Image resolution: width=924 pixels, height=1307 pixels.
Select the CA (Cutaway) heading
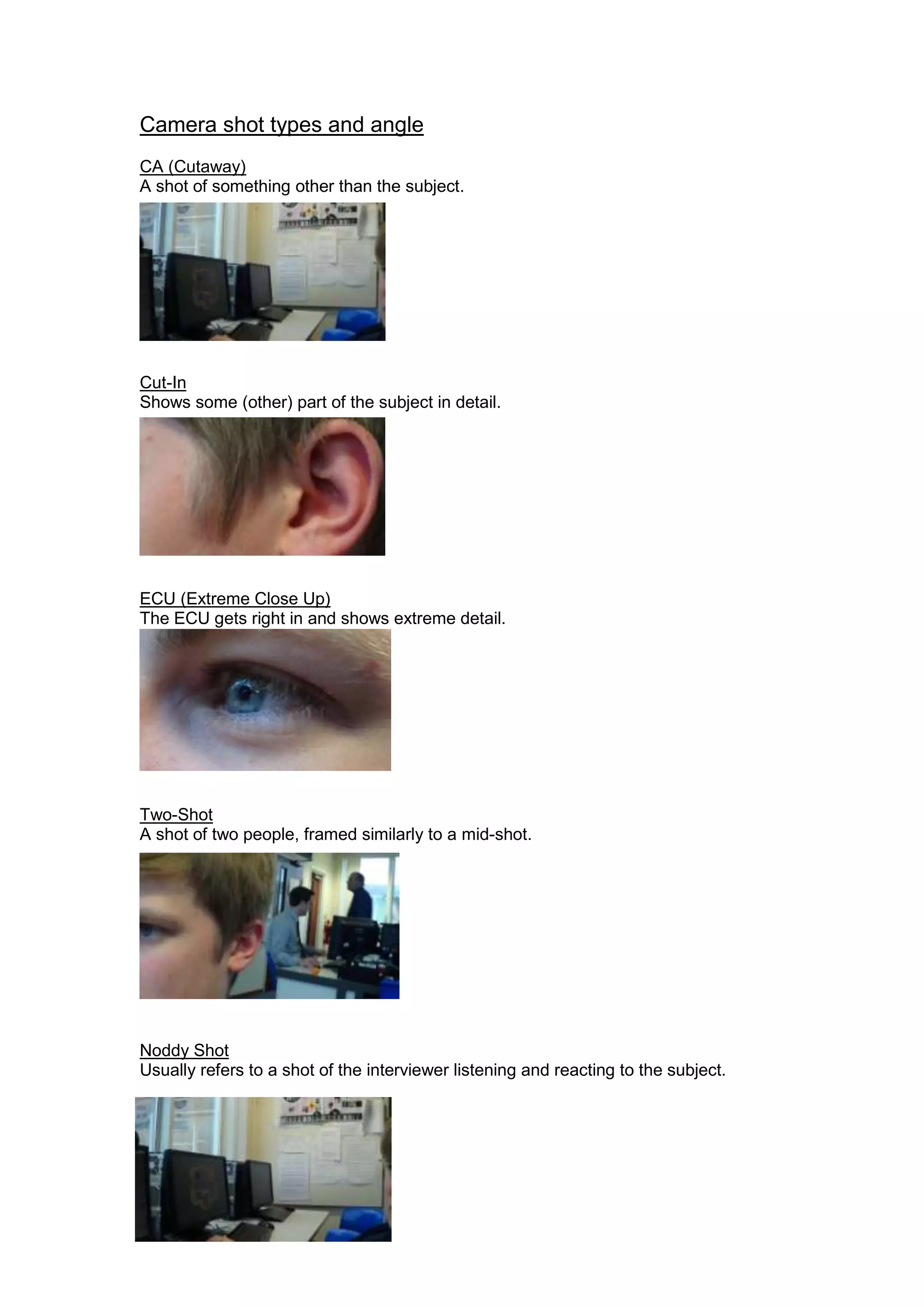pos(193,167)
